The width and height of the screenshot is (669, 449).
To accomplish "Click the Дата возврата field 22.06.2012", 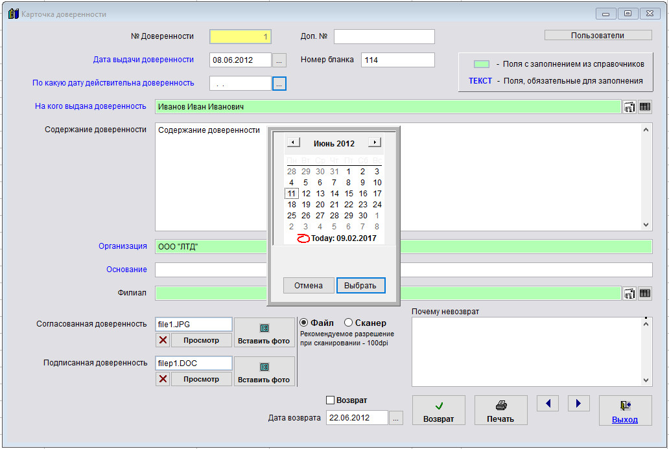I will 357,418.
